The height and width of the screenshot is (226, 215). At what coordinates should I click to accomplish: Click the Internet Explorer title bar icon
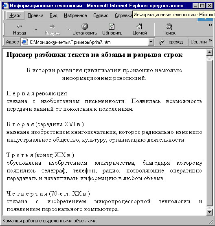point(5,6)
